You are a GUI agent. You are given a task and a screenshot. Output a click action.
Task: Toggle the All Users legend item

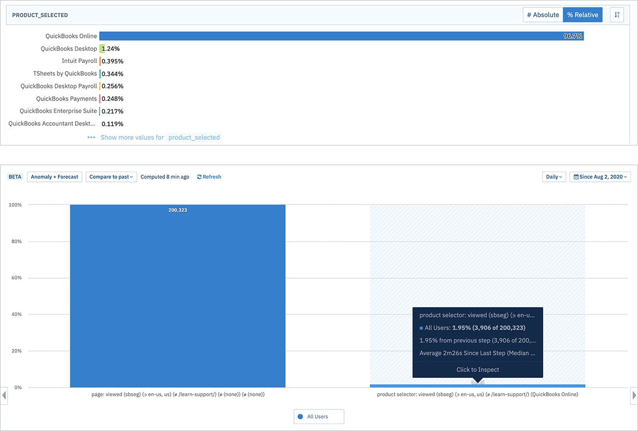click(319, 416)
